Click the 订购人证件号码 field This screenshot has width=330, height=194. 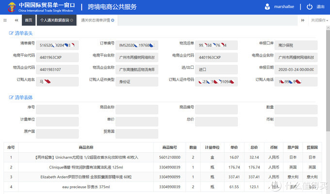coord(216,82)
